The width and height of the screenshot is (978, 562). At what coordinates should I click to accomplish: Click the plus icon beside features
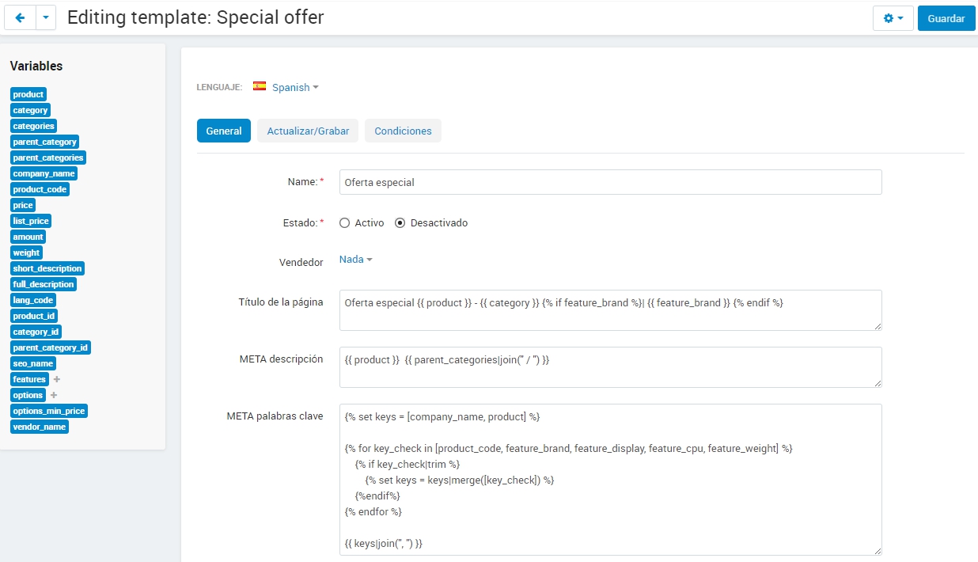[57, 379]
